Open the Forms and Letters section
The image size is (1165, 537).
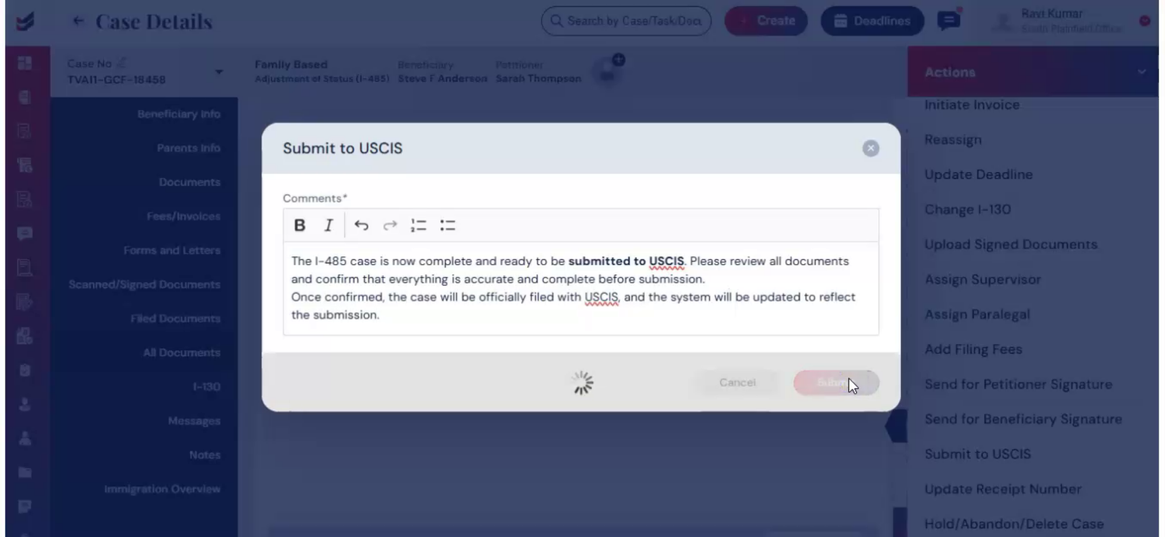click(x=172, y=250)
